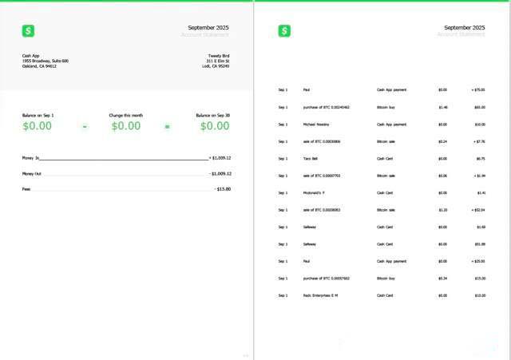The width and height of the screenshot is (511, 360).
Task: Click the September 2025 heading on first page
Action: click(210, 28)
